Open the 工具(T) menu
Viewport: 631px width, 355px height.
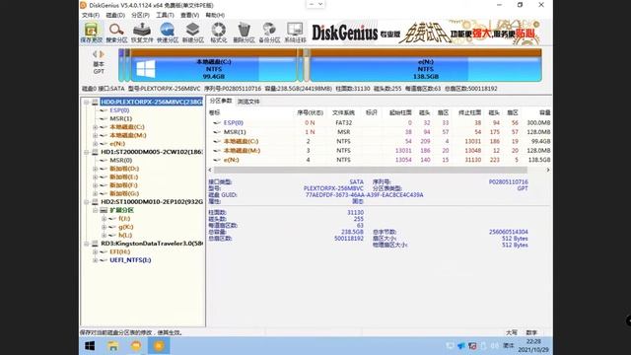tap(165, 15)
